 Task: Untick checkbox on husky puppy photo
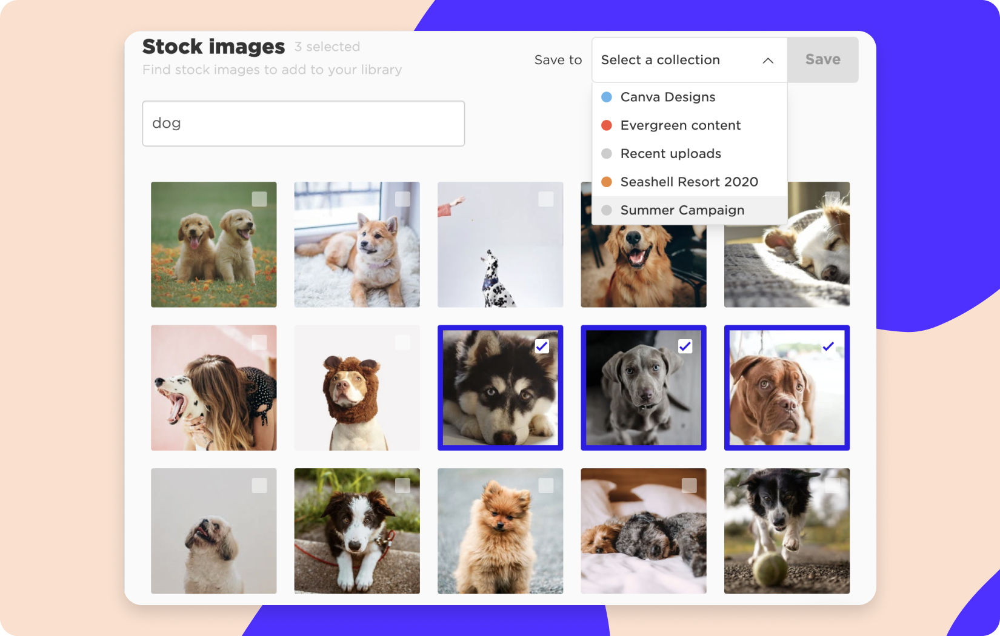point(542,346)
